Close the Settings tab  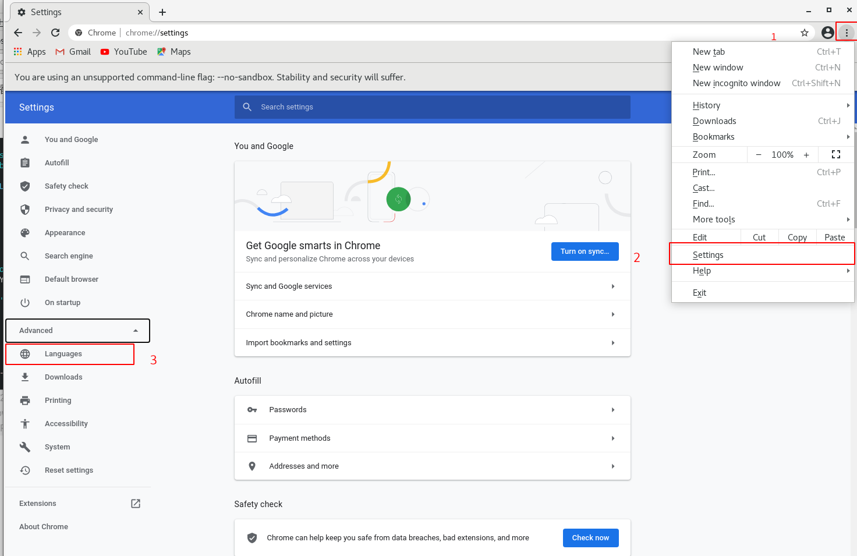tap(140, 12)
